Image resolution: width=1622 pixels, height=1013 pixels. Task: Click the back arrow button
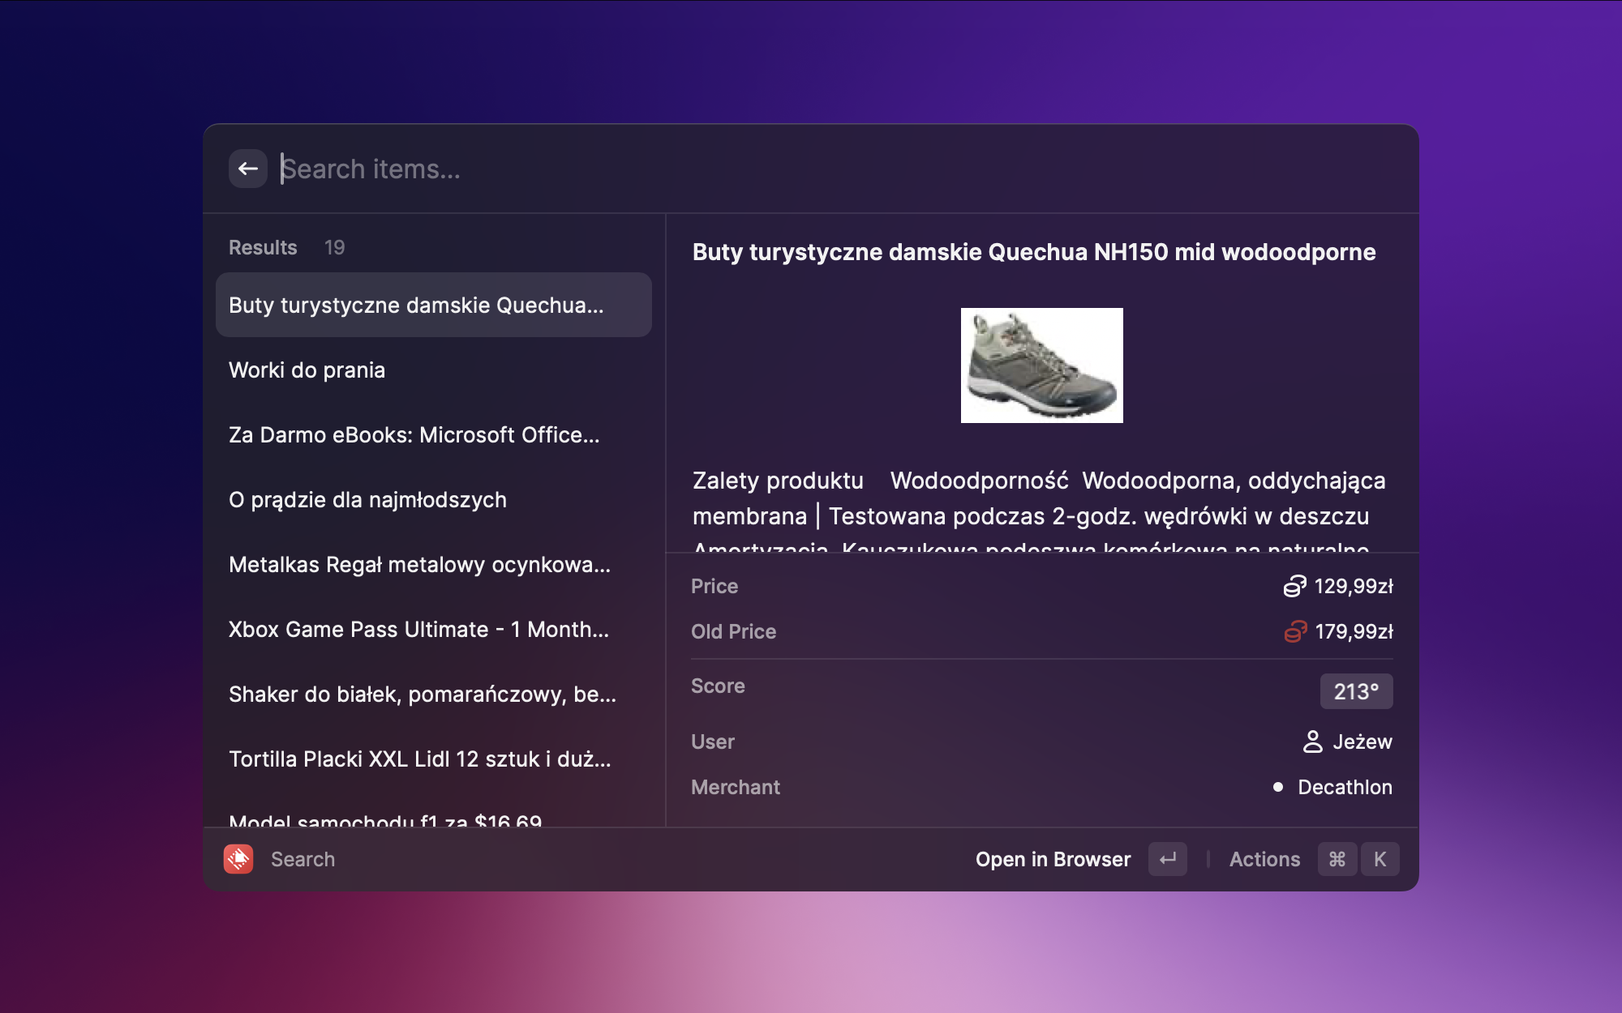coord(247,169)
